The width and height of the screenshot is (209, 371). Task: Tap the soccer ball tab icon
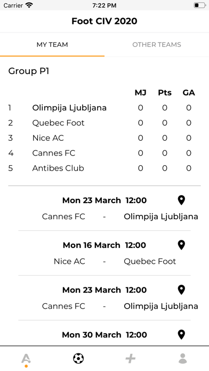[x=78, y=358]
